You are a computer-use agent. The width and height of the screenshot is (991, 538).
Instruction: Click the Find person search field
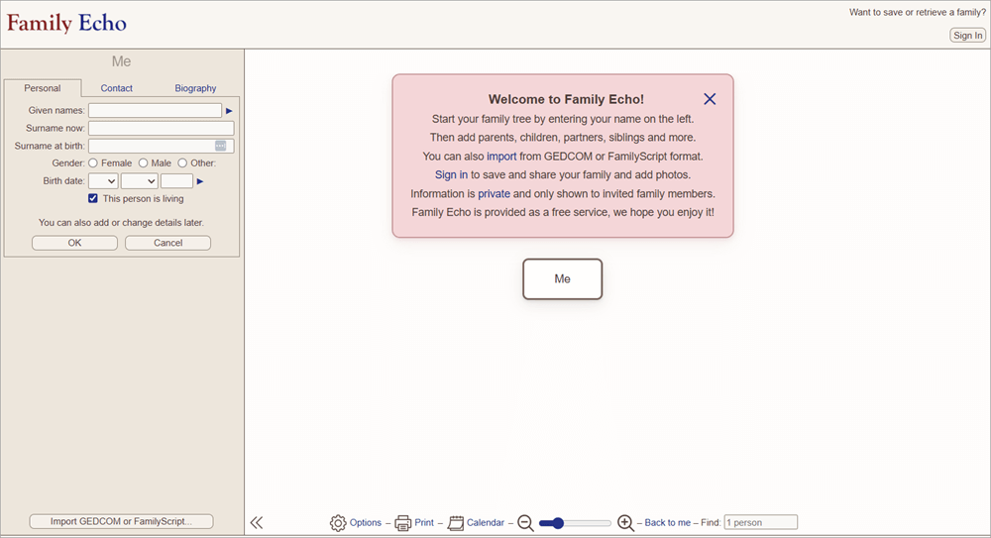(761, 522)
